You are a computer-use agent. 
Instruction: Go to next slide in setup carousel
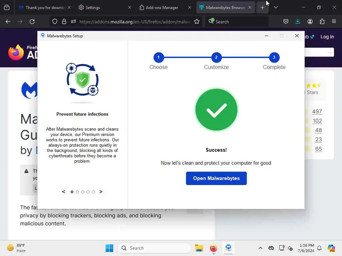101,192
